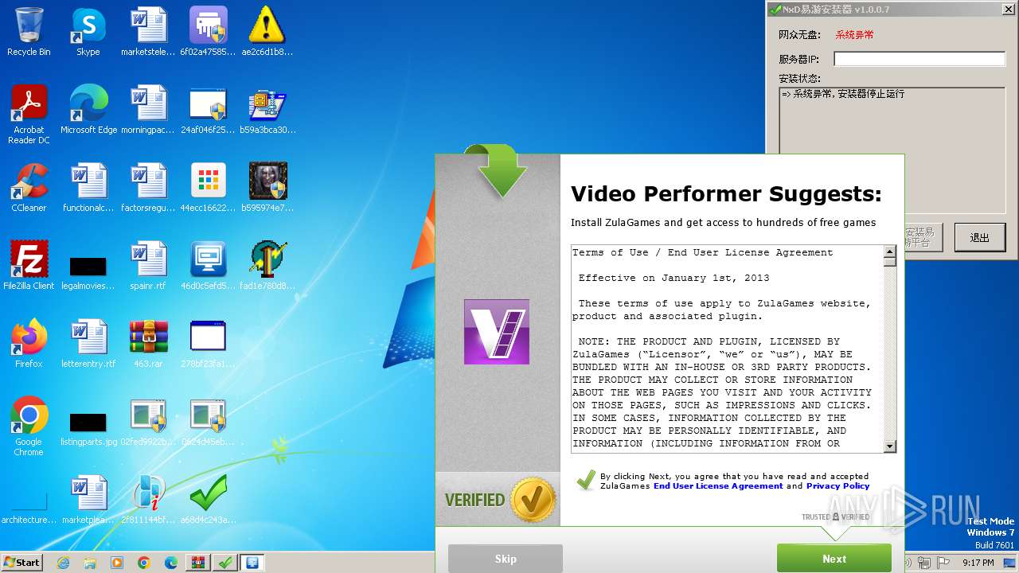
Task: Switch to the WinRAR taskbar item
Action: pyautogui.click(x=198, y=563)
